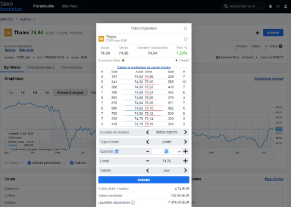
Task: Click Acheter button at page top right
Action: tap(273, 33)
